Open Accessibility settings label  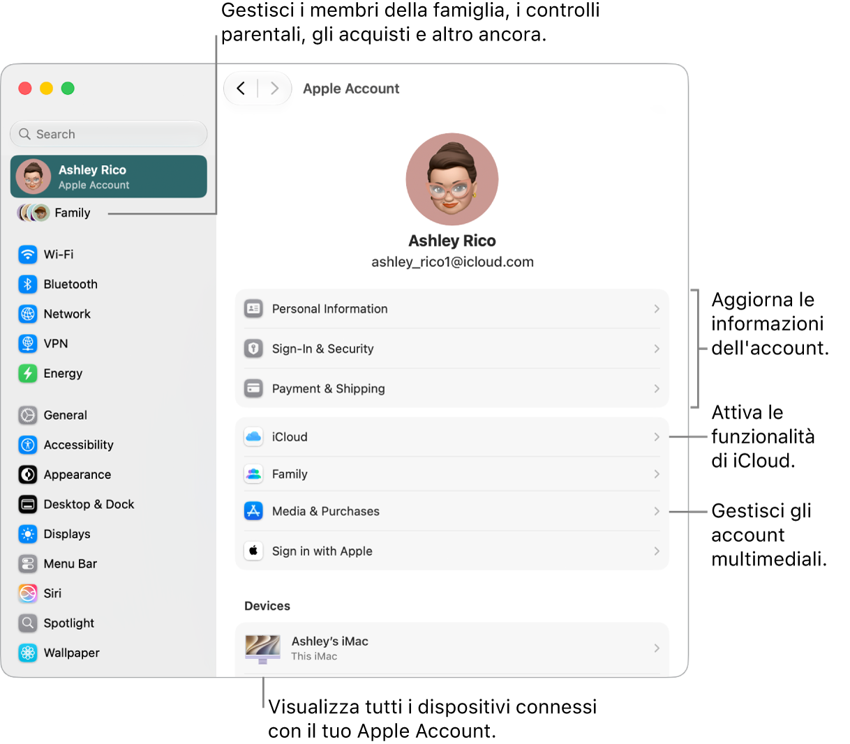tap(78, 445)
